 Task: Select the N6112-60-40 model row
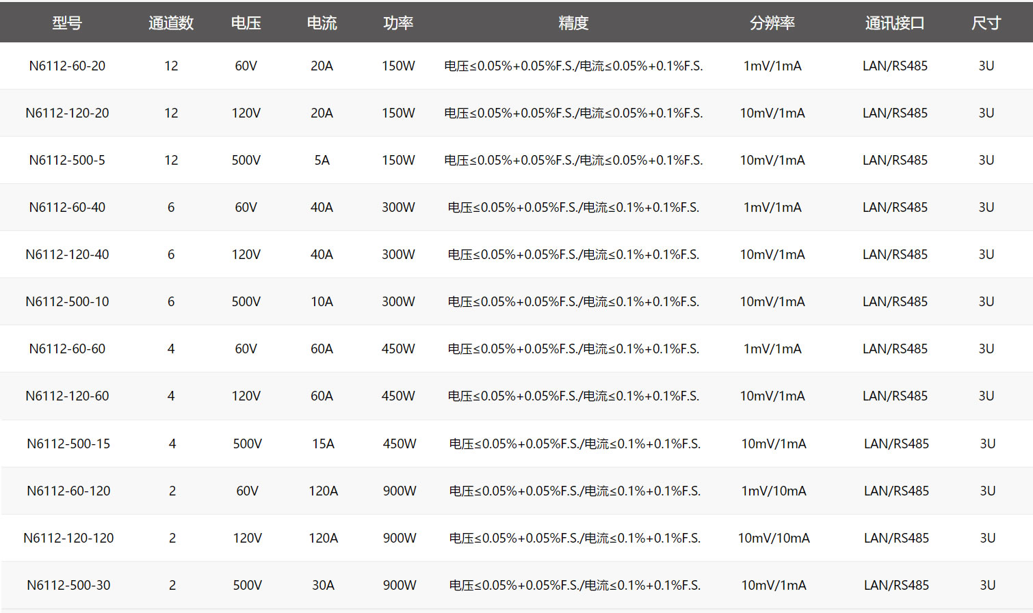click(x=67, y=208)
